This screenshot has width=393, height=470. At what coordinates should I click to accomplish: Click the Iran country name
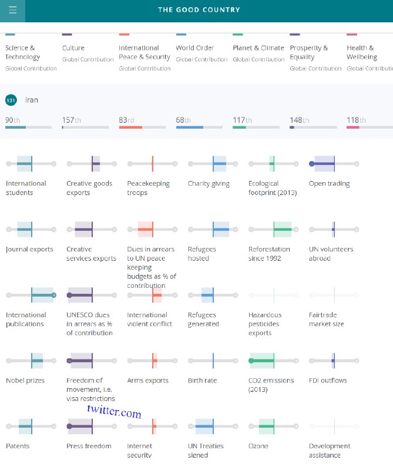point(32,100)
